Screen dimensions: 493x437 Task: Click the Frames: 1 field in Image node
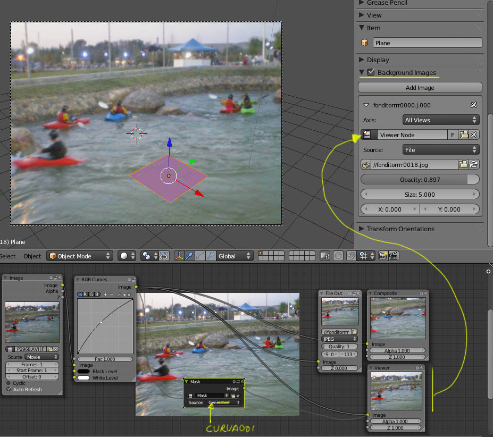(x=32, y=364)
